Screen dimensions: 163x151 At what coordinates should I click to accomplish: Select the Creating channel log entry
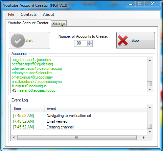79,127
